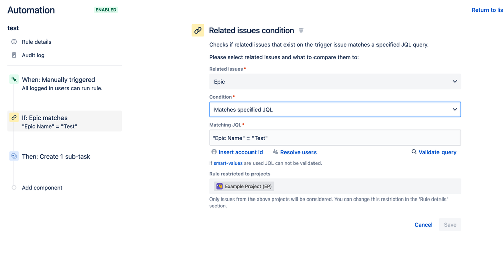Click the trash icon beside Related issues condition
Viewport: 503px width, 265px height.
301,31
